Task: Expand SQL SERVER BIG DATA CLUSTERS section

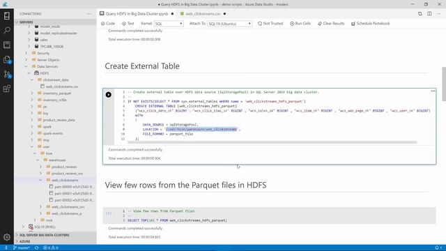Action: coord(17,235)
